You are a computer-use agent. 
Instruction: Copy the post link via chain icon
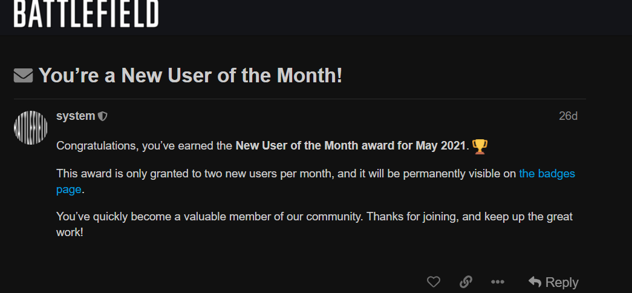[466, 281]
